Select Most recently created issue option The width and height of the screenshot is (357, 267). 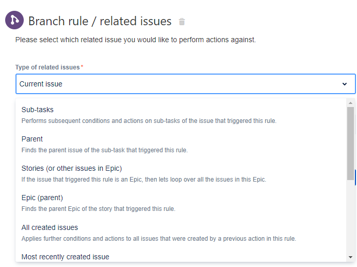point(181,257)
